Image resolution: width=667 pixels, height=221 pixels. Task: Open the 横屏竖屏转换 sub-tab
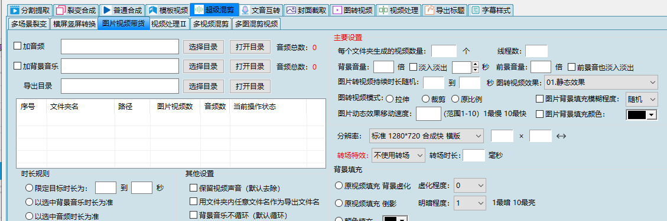pos(74,24)
